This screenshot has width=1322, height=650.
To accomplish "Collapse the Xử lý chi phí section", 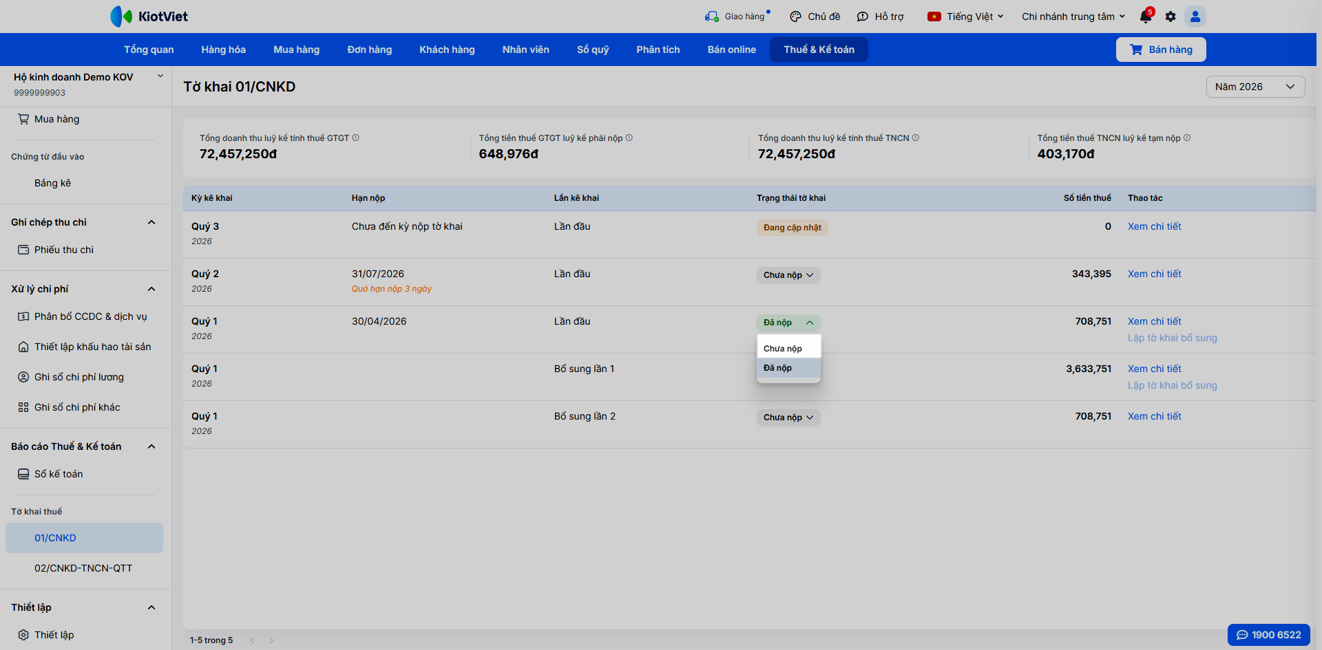I will click(151, 289).
